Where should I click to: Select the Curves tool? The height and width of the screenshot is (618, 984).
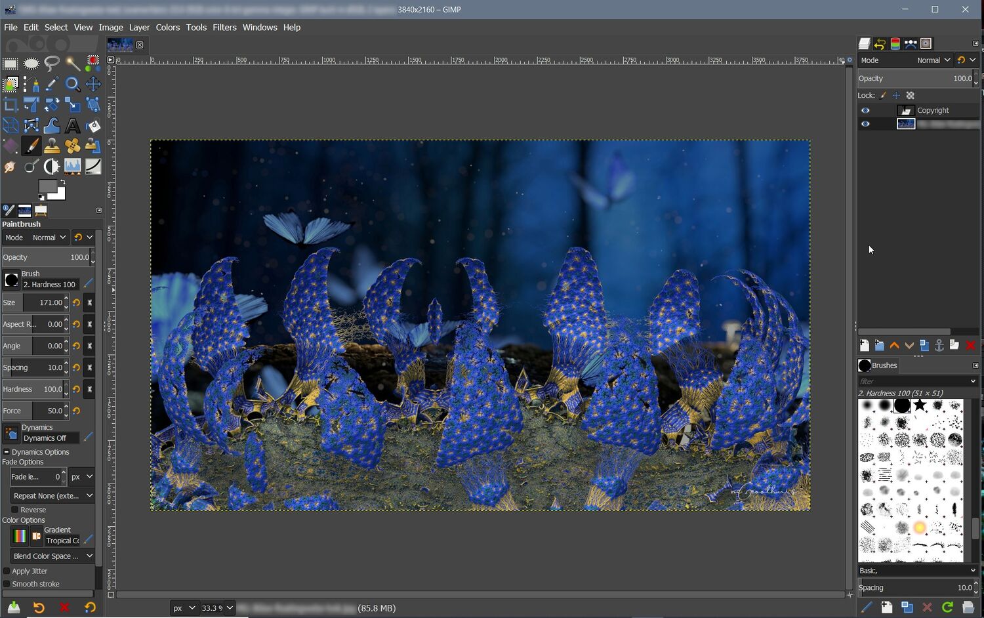pyautogui.click(x=93, y=167)
